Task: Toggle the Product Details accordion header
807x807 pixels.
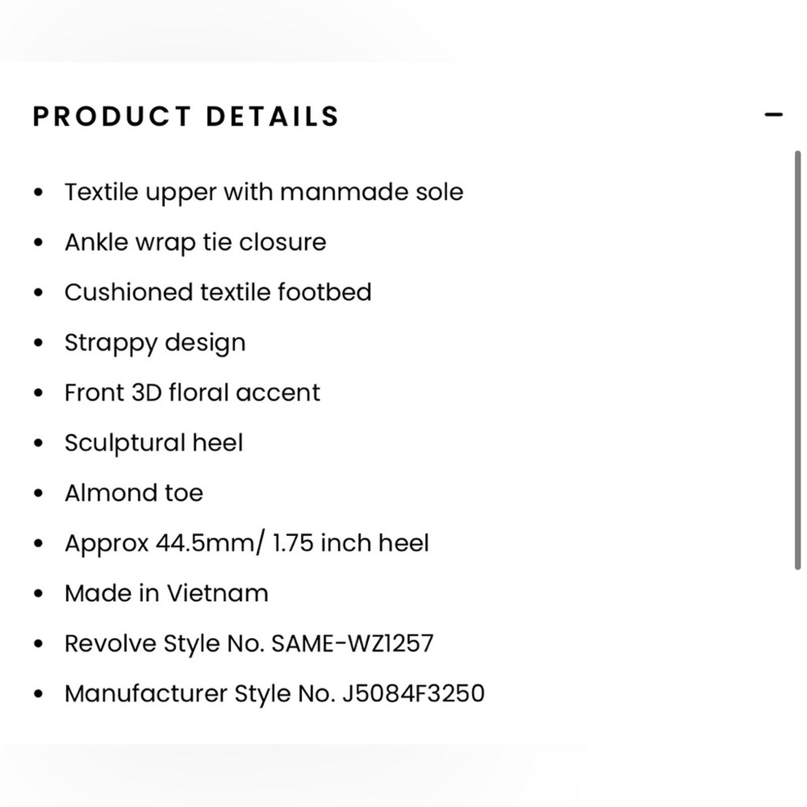Action: click(187, 117)
